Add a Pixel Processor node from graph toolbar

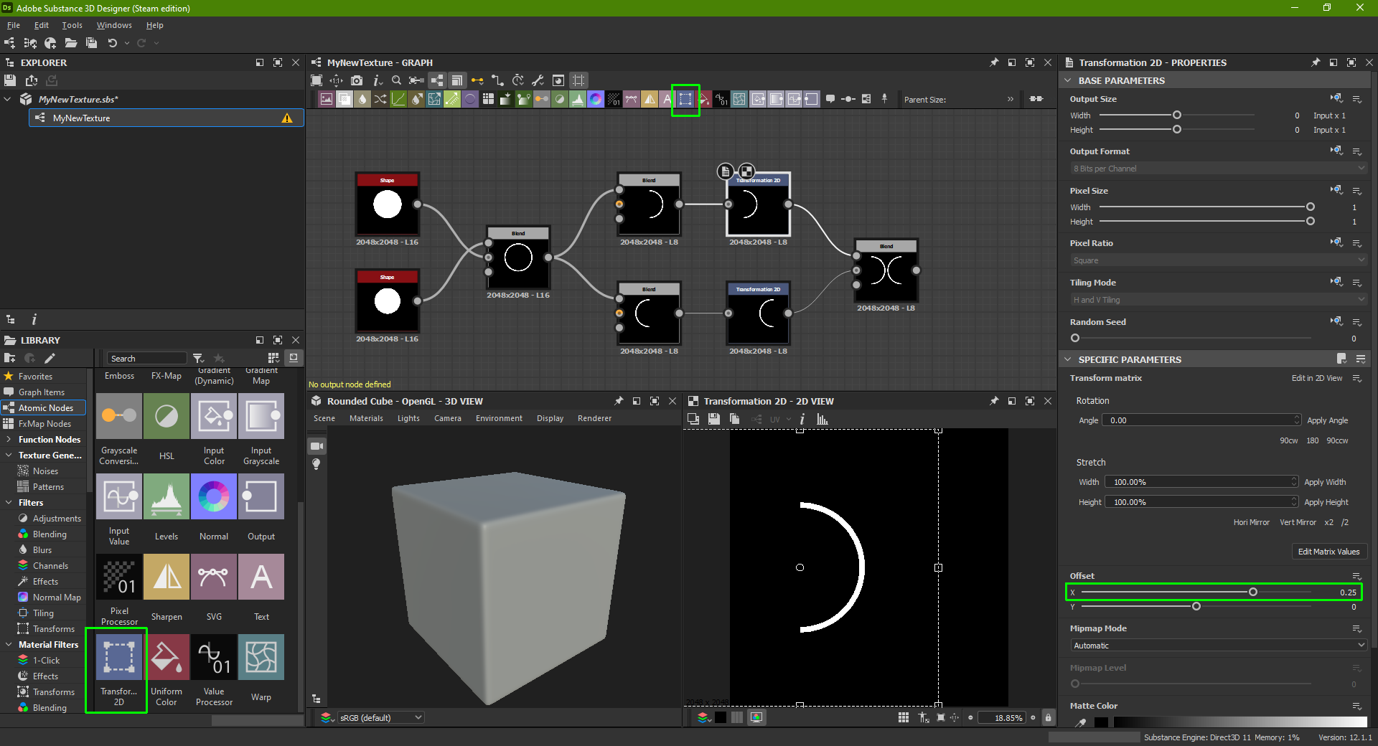pos(614,100)
